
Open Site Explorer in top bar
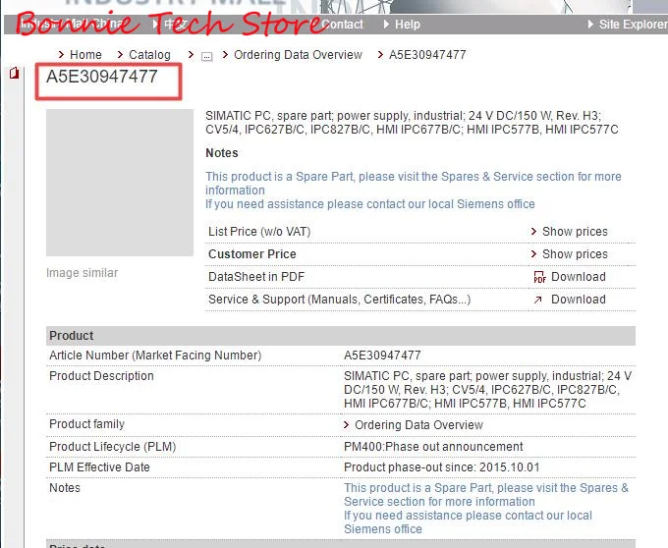point(633,25)
